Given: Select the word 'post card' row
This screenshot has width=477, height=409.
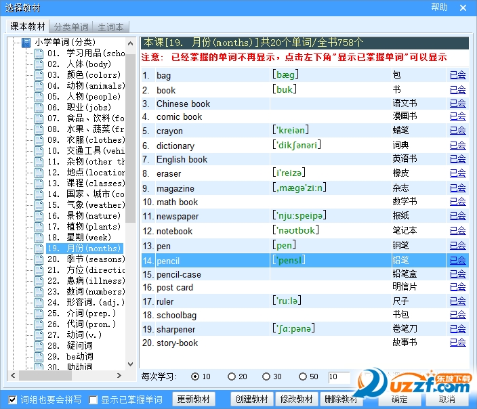Looking at the screenshot, I should pos(305,287).
